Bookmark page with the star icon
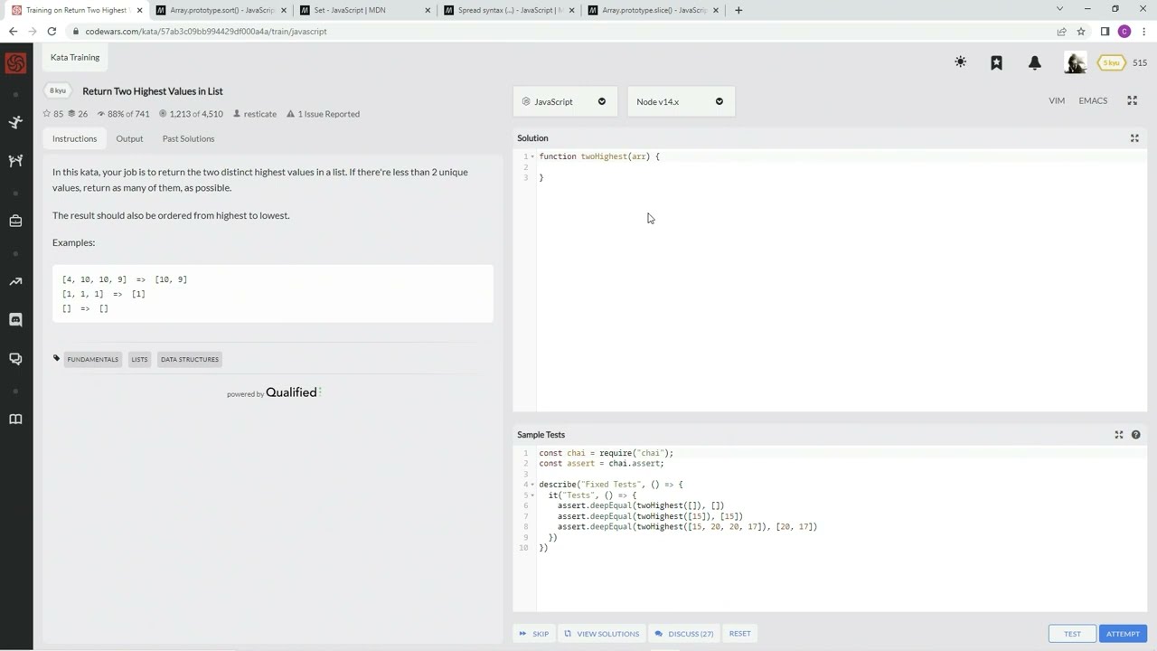Screen dimensions: 1157x651 coord(1081,32)
